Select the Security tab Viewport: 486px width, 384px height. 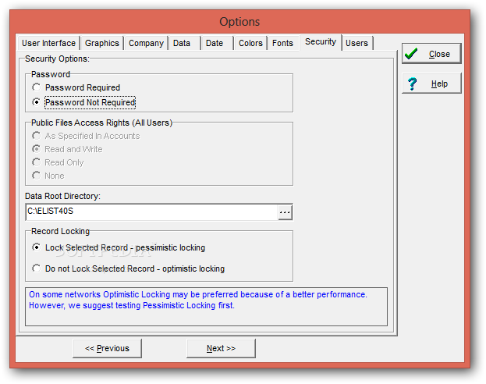pos(321,42)
